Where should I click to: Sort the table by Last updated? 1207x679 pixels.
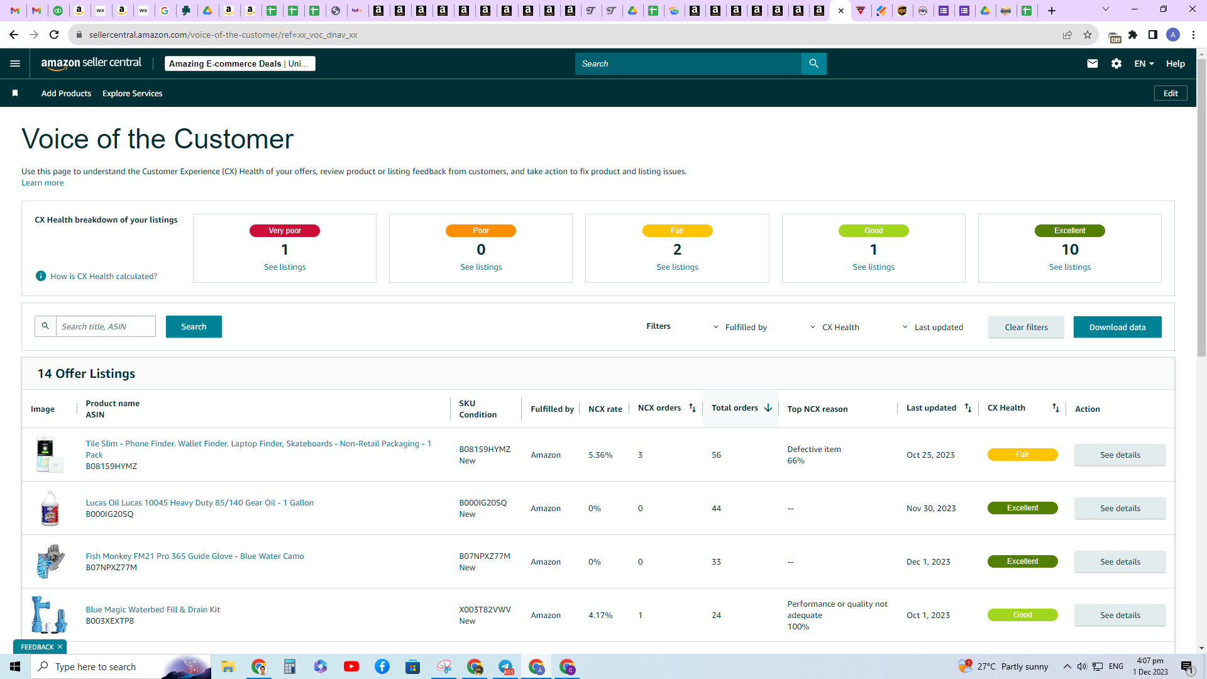(968, 408)
